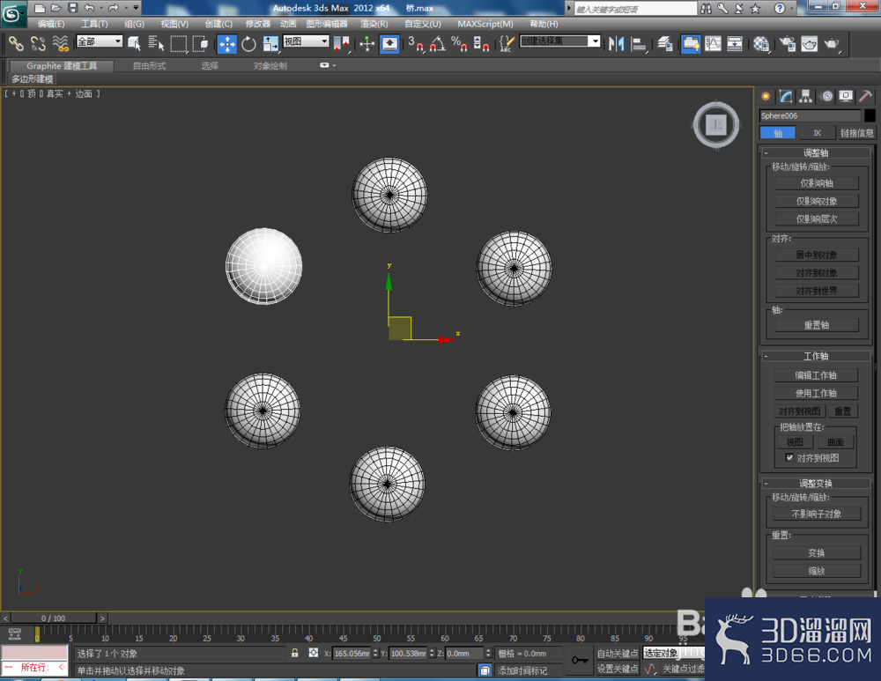Open the 视图 reference coordinate dropdown

306,41
